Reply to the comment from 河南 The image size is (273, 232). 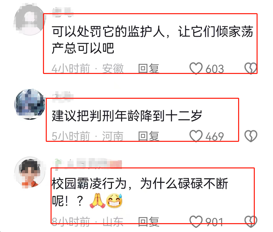pyautogui.click(x=149, y=136)
